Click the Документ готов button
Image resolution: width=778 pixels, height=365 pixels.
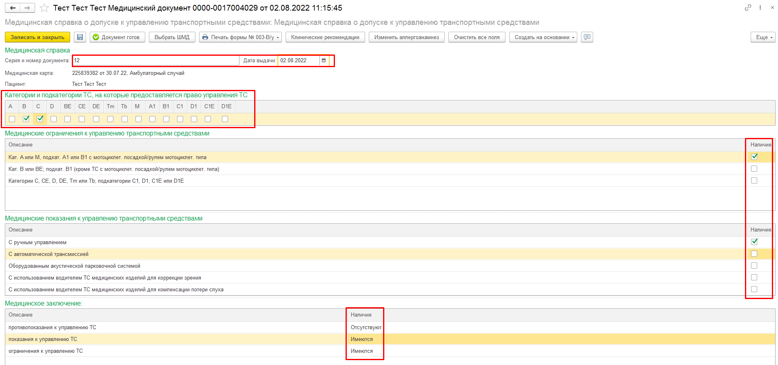point(117,37)
